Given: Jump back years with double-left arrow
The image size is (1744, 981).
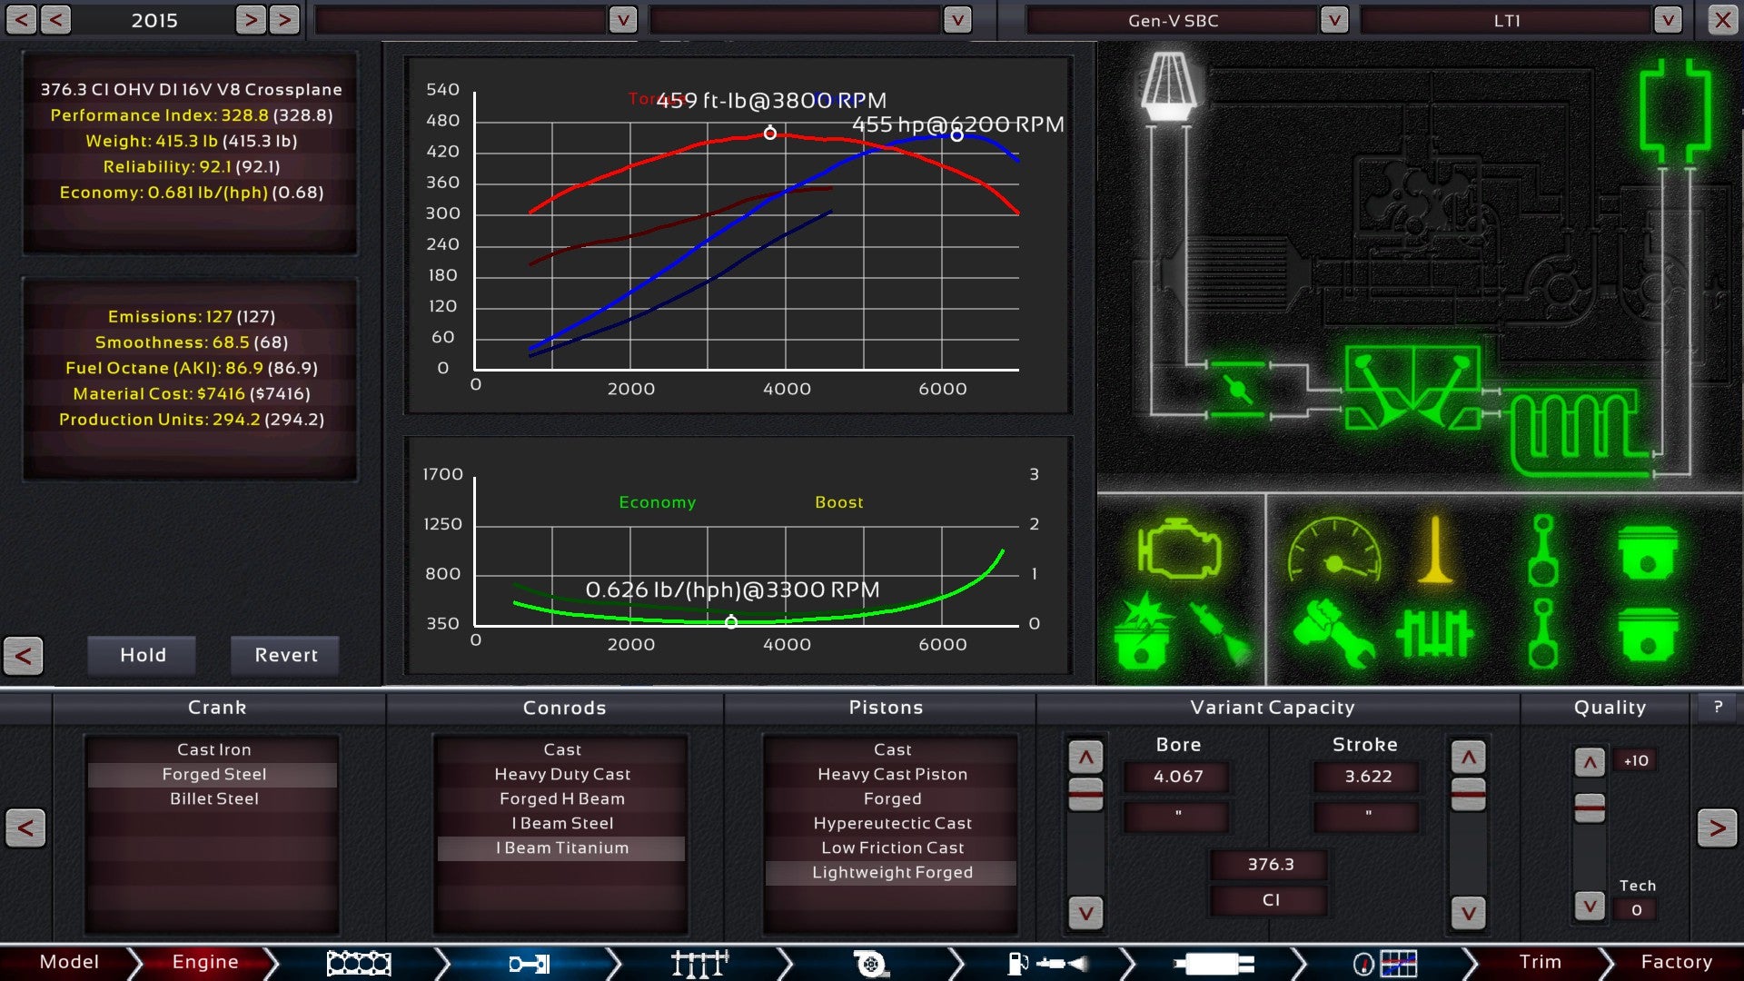Looking at the screenshot, I should pyautogui.click(x=21, y=20).
